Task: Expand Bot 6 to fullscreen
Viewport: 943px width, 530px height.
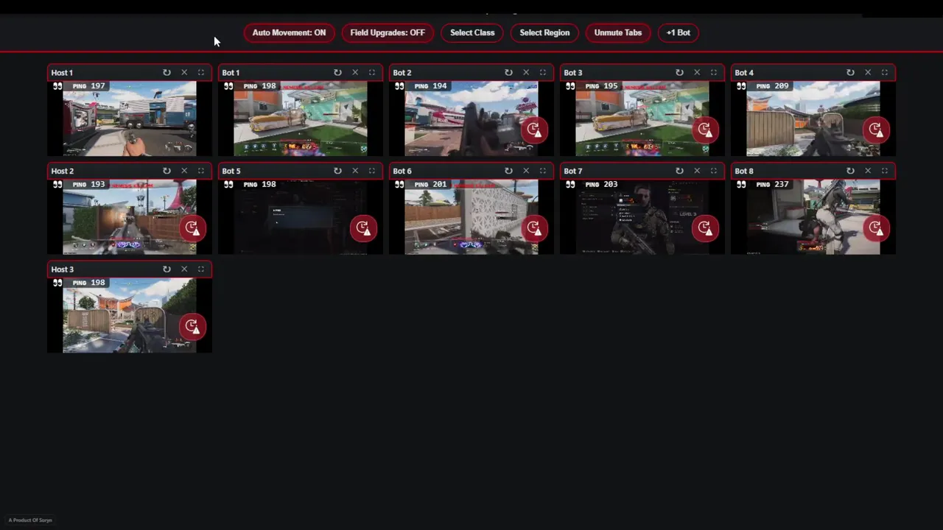Action: [x=543, y=172]
